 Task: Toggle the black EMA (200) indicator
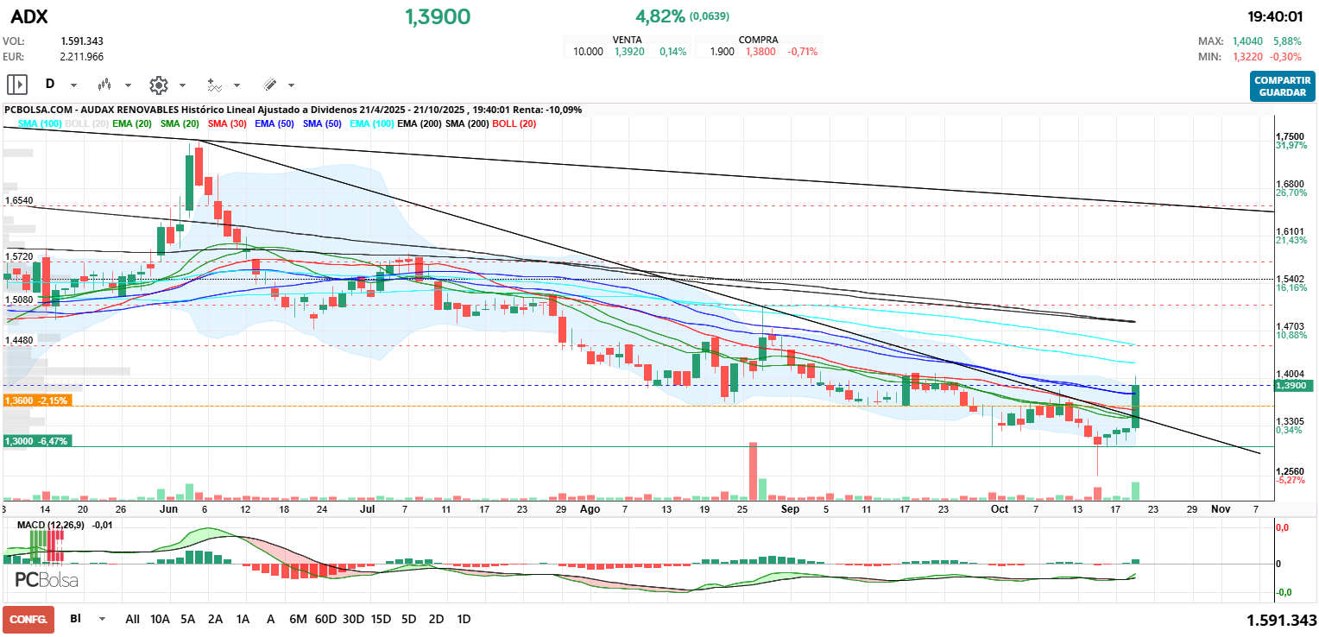point(420,124)
